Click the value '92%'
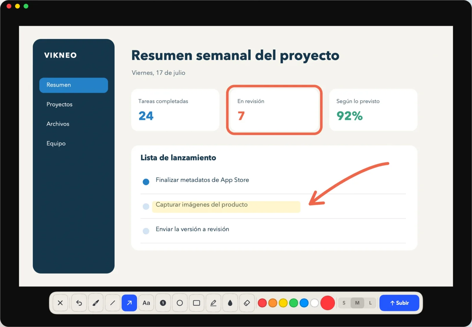The image size is (472, 327). [350, 116]
